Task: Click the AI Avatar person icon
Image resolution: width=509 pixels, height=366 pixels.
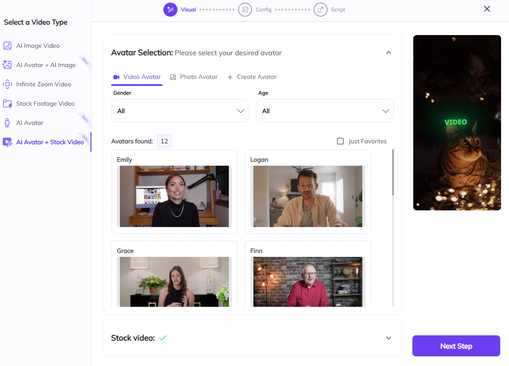Action: (x=7, y=123)
